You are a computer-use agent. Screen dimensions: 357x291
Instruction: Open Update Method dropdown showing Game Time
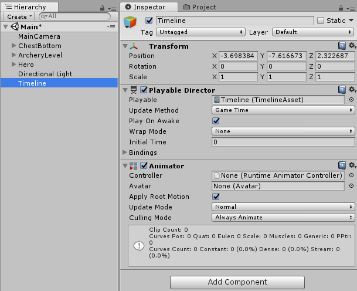(283, 110)
